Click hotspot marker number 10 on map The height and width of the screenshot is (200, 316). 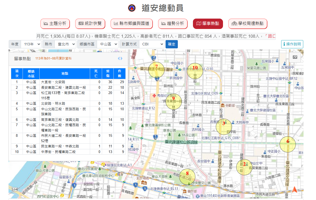(x=195, y=71)
